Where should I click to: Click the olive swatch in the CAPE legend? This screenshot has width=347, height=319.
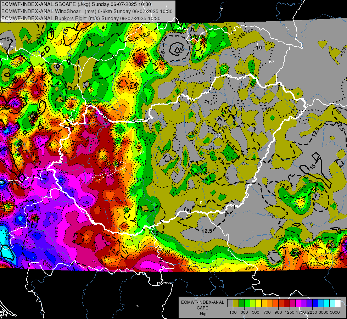point(236,303)
